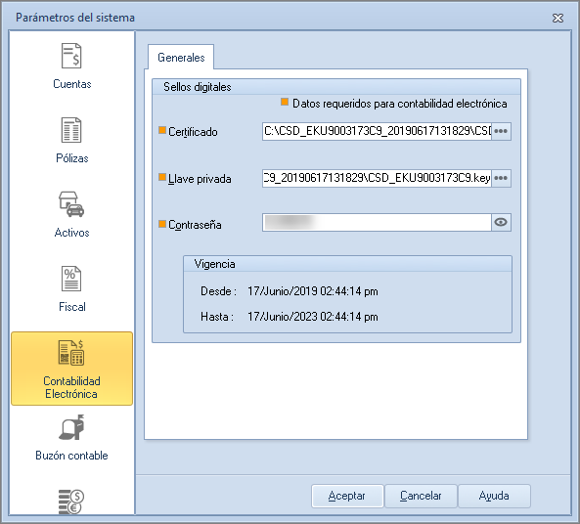Click the currency coins icon at sidebar bottom
The image size is (580, 524).
click(71, 502)
